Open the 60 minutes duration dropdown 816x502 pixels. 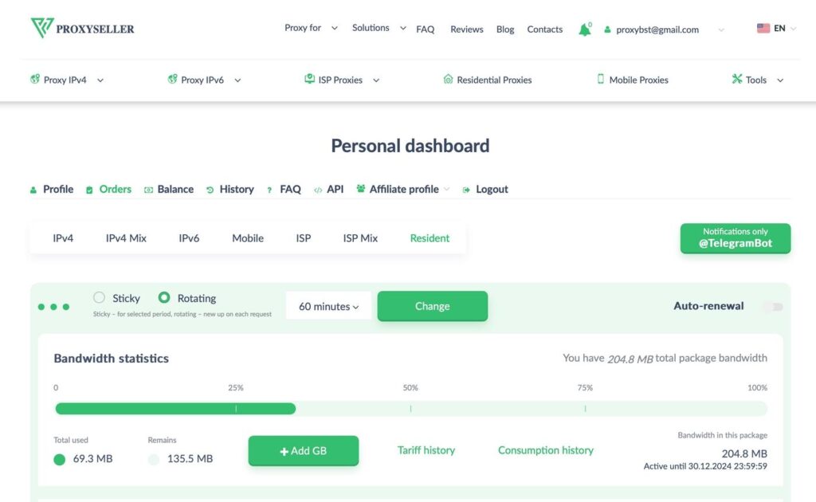click(x=328, y=305)
